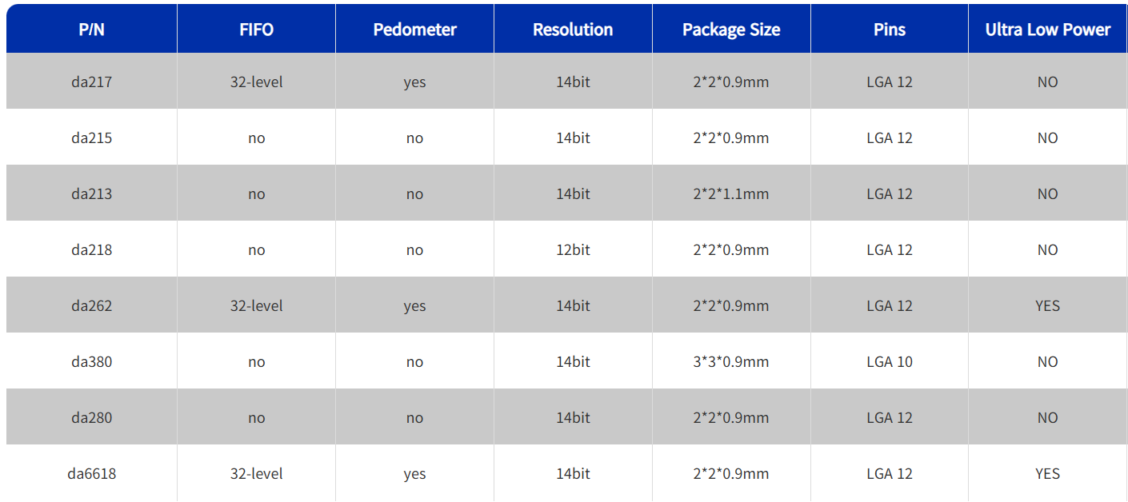Open the da6618 part number

(91, 473)
